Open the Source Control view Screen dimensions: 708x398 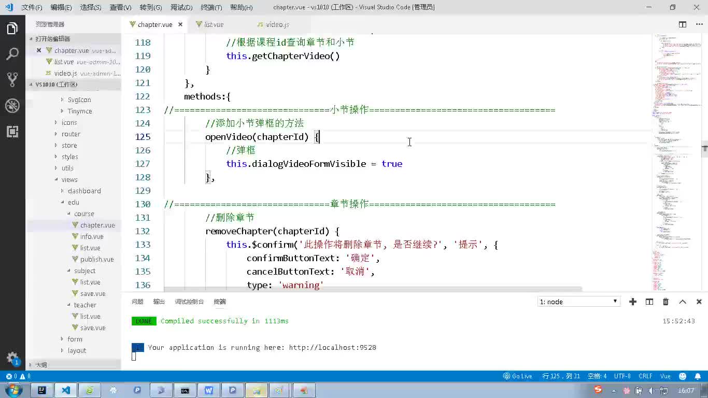click(x=12, y=79)
